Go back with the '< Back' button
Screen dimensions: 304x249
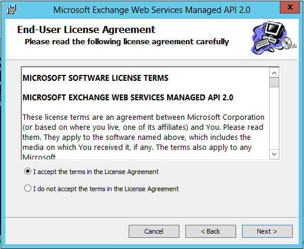[x=211, y=231]
